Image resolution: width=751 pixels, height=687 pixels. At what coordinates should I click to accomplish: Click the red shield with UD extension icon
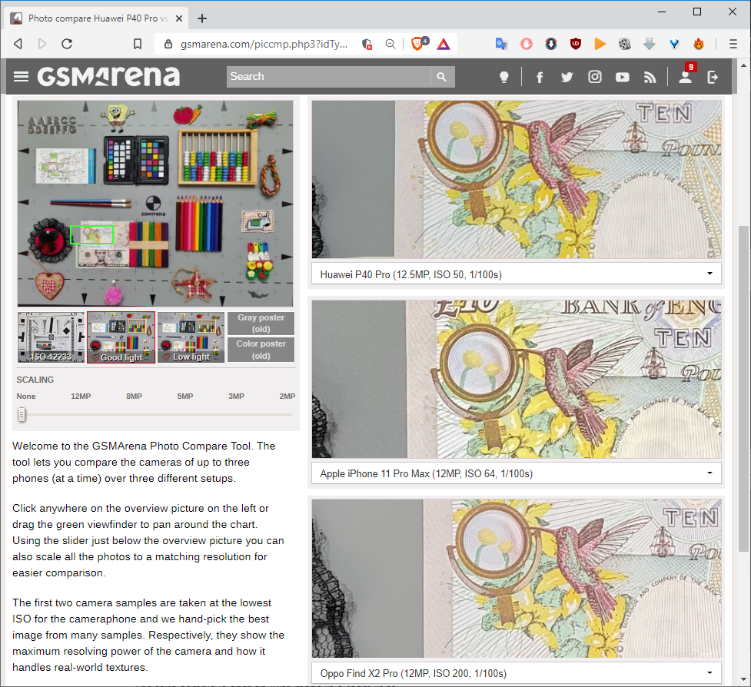click(576, 44)
